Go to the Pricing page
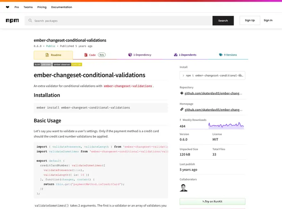282x209 pixels. coord(42,7)
